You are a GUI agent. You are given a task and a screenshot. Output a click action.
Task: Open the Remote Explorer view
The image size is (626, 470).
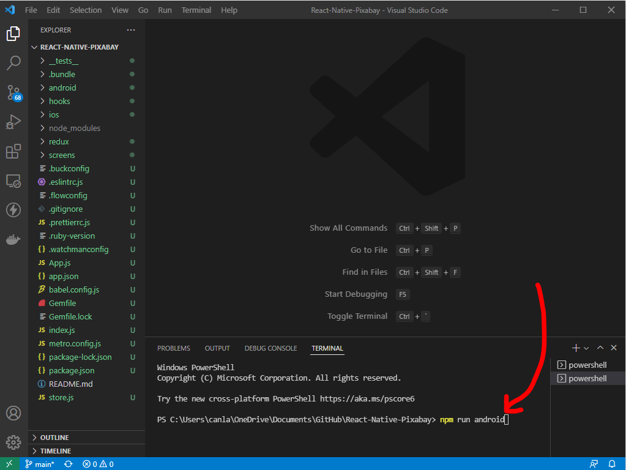pyautogui.click(x=13, y=181)
